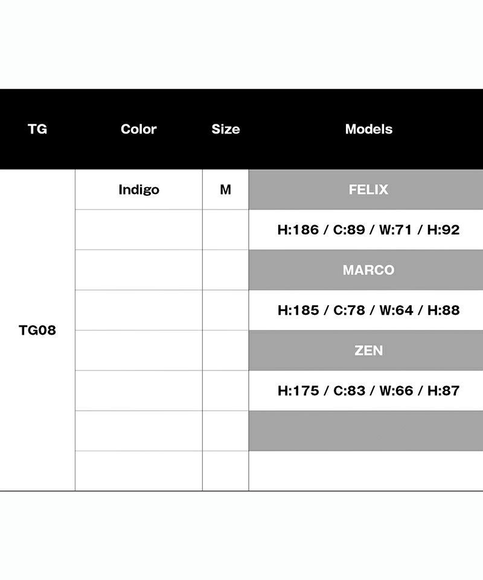Select the Models column header

[368, 129]
